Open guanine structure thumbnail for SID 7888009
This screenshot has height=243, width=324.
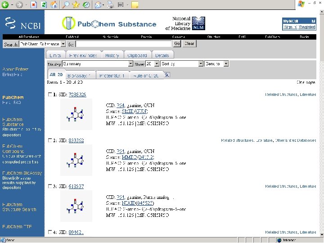76,114
